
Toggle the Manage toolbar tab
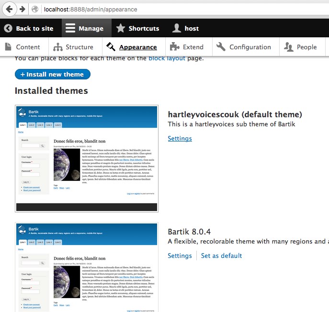87,28
